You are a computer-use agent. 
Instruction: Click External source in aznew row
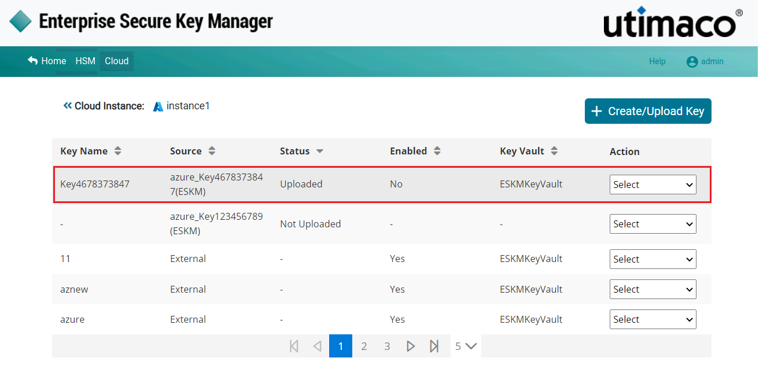[188, 289]
